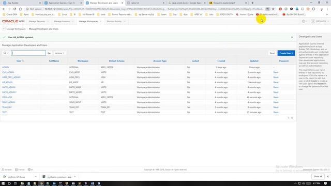This screenshot has width=331, height=186.
Task: Open the Manage Instance menu
Action: tap(62, 21)
